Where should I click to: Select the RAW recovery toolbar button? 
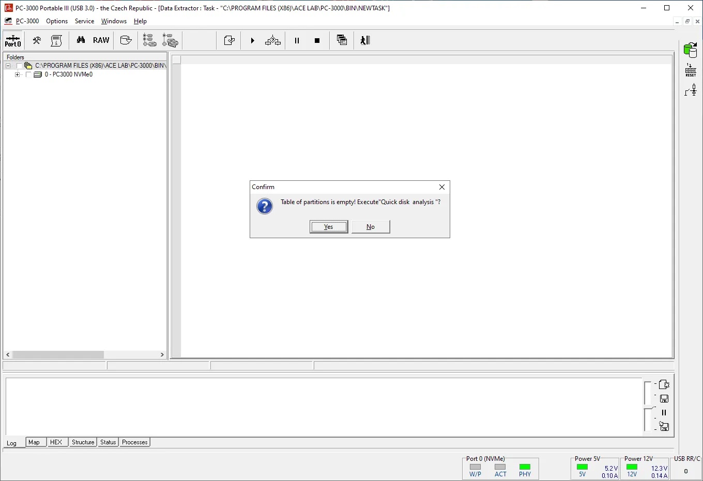pyautogui.click(x=101, y=40)
